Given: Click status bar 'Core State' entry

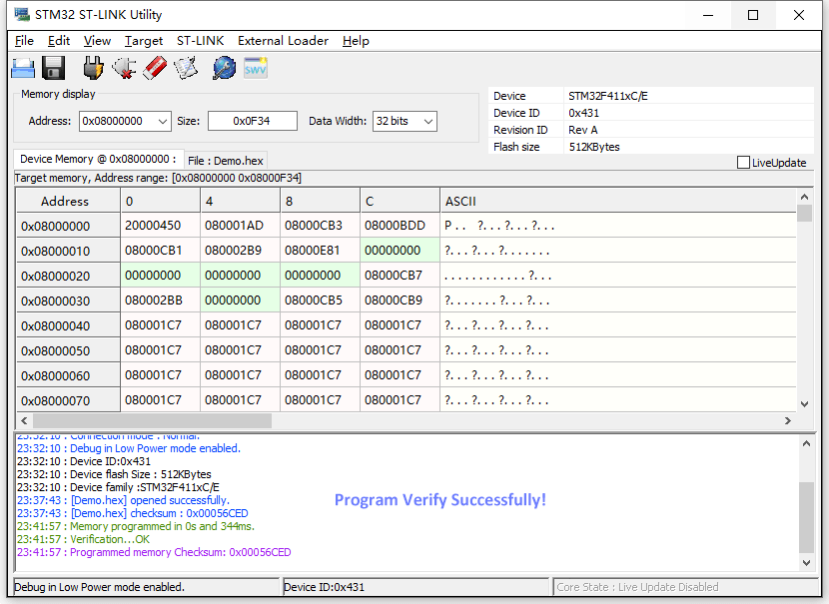Looking at the screenshot, I should click(x=686, y=587).
